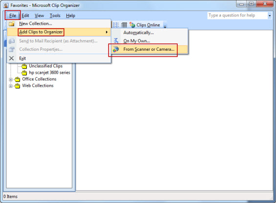Click the Exit menu entry
Screen dimensions: 276x203
pyautogui.click(x=59, y=58)
